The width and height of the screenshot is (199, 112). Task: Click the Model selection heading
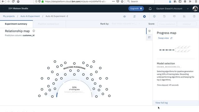coord(166,63)
